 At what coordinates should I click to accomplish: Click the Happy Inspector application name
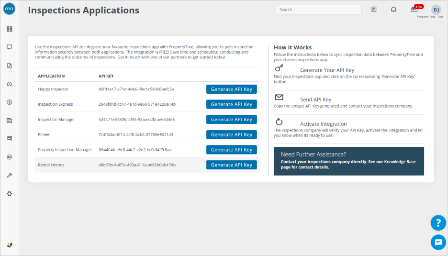pyautogui.click(x=53, y=89)
